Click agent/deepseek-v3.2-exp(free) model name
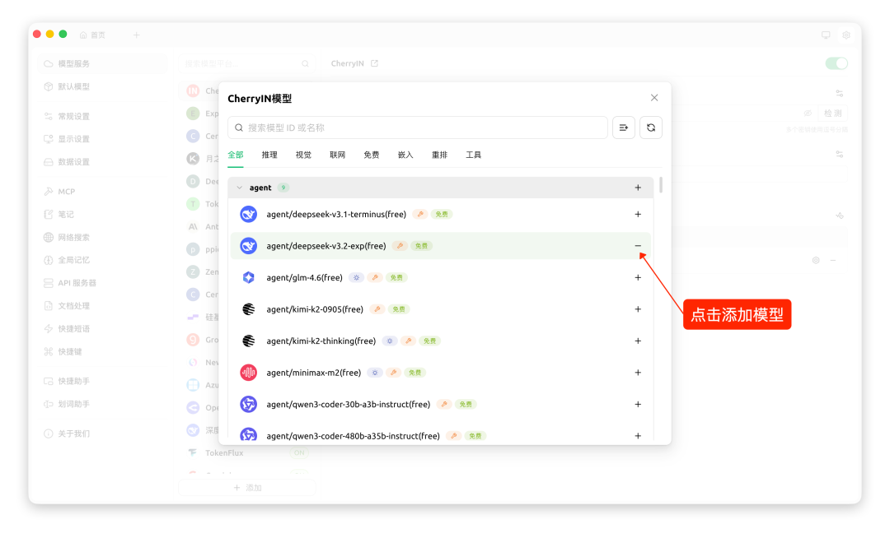 click(326, 246)
